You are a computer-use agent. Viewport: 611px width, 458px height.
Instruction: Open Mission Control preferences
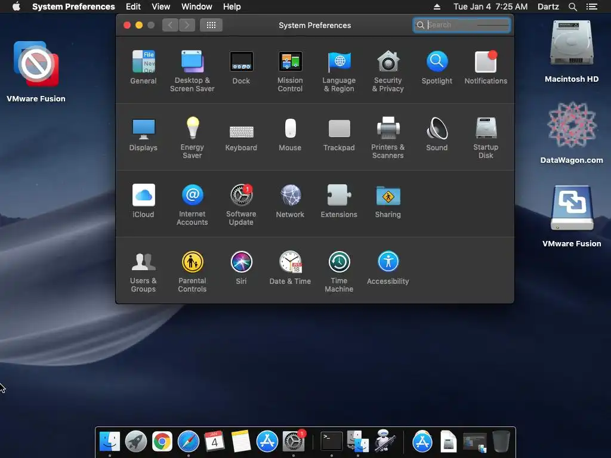pos(290,71)
